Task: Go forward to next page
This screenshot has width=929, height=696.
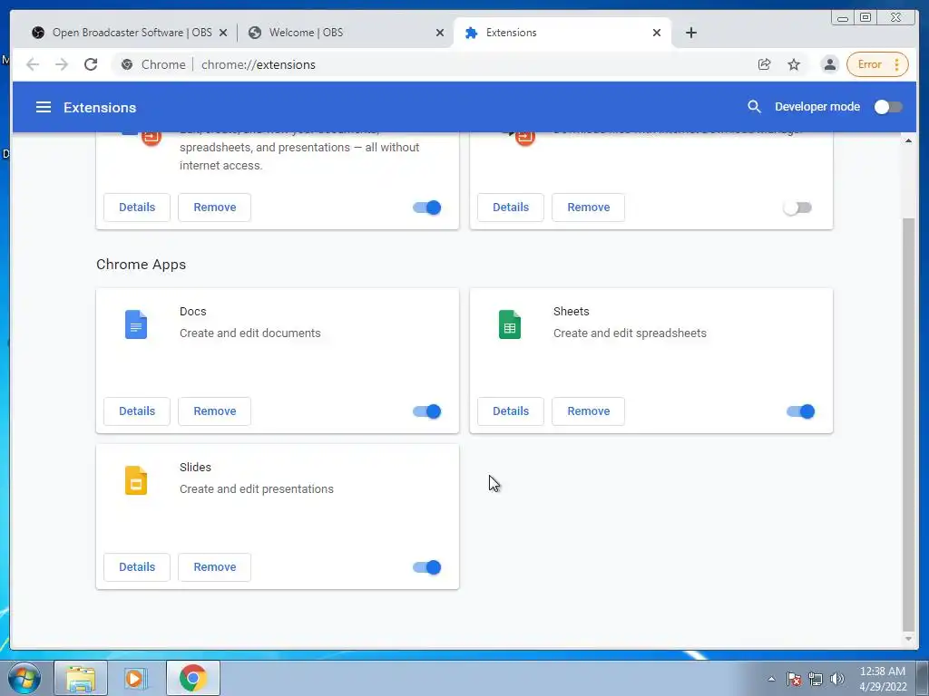Action: (x=62, y=64)
